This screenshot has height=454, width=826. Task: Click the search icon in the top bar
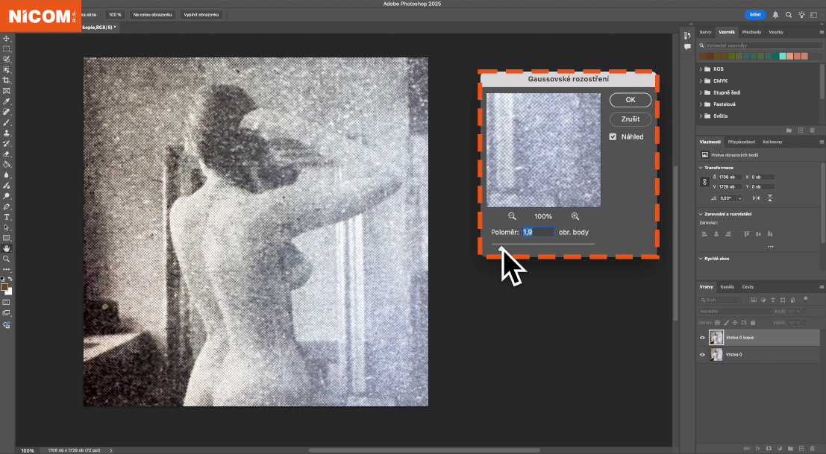click(x=789, y=14)
